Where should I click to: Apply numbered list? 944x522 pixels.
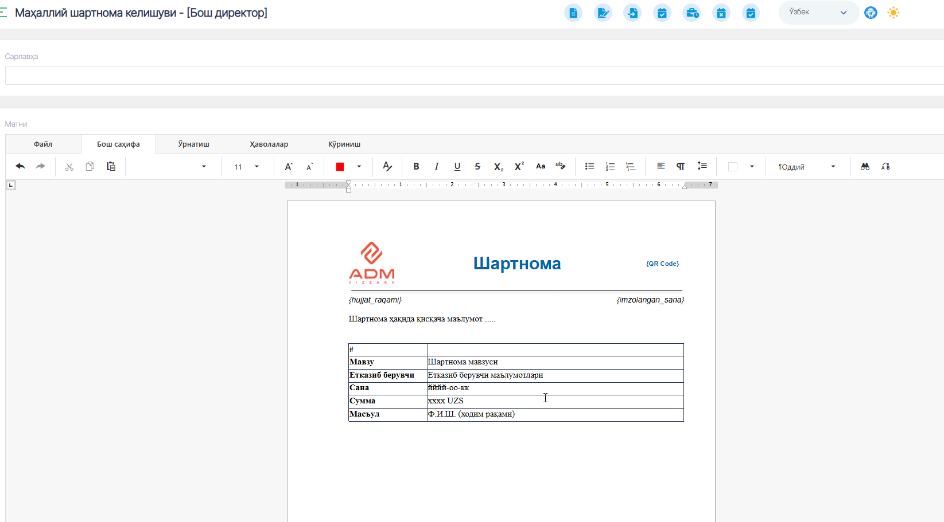[610, 167]
